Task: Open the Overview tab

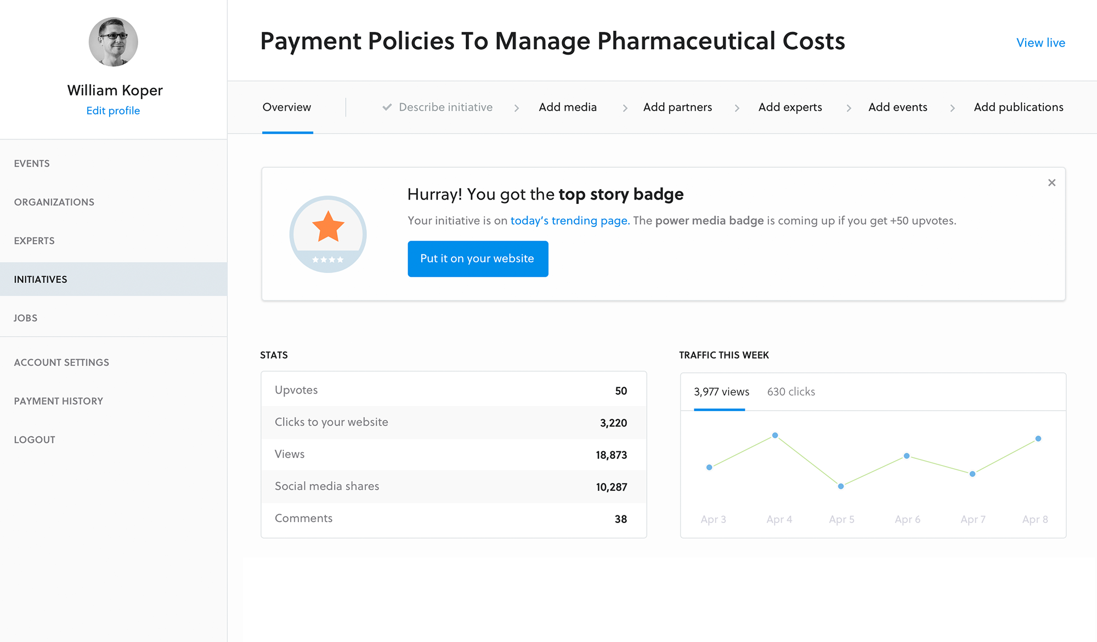Action: (x=287, y=107)
